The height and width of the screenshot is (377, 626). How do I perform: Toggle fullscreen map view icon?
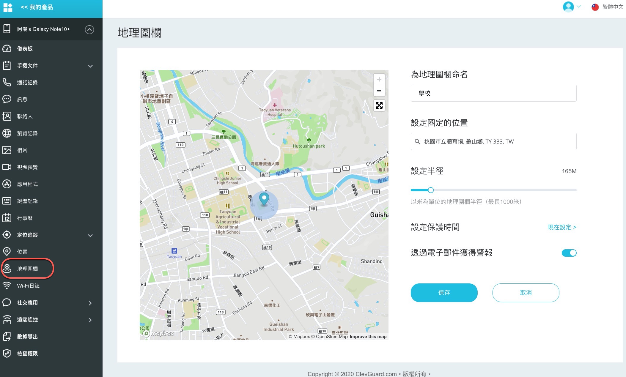coord(379,105)
